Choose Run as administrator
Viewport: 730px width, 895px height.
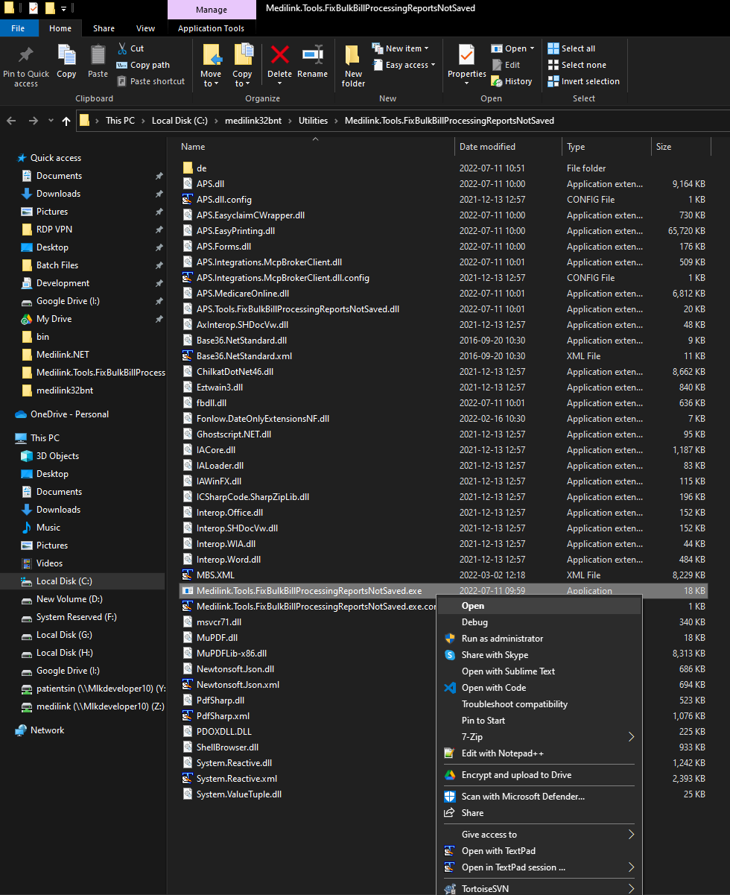pyautogui.click(x=538, y=639)
